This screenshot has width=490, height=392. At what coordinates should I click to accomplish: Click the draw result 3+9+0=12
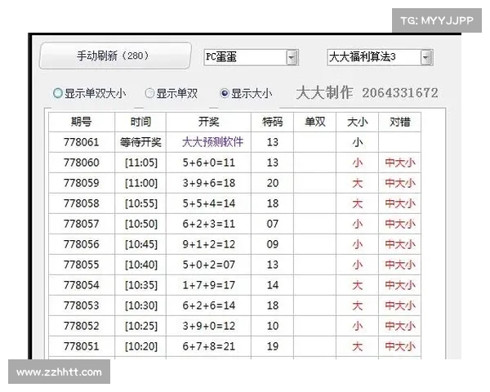[x=208, y=326]
